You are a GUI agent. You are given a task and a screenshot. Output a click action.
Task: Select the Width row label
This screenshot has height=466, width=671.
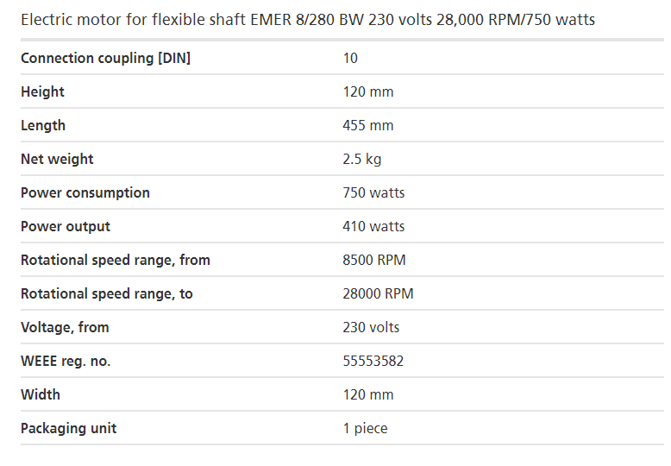41,395
